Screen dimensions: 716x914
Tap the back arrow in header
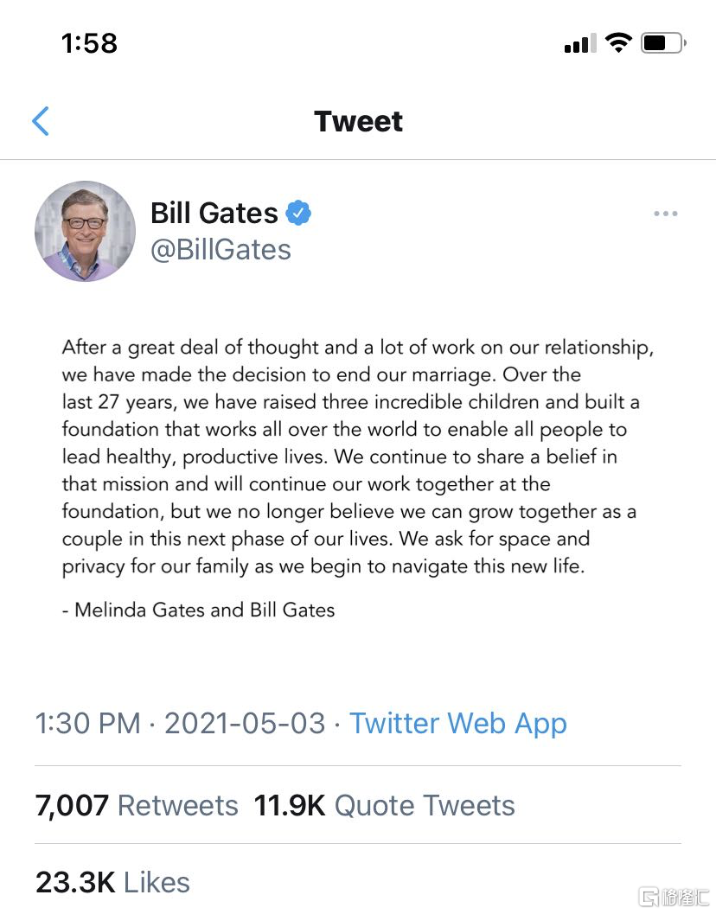tap(41, 121)
